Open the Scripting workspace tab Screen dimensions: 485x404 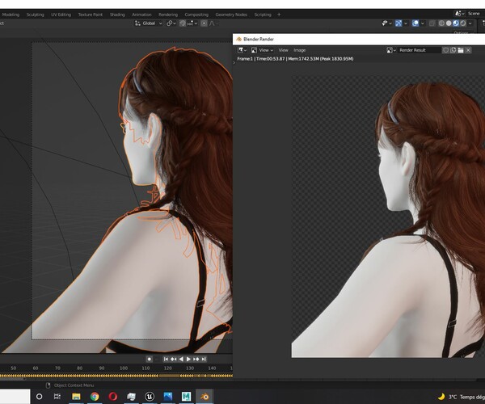(x=263, y=15)
